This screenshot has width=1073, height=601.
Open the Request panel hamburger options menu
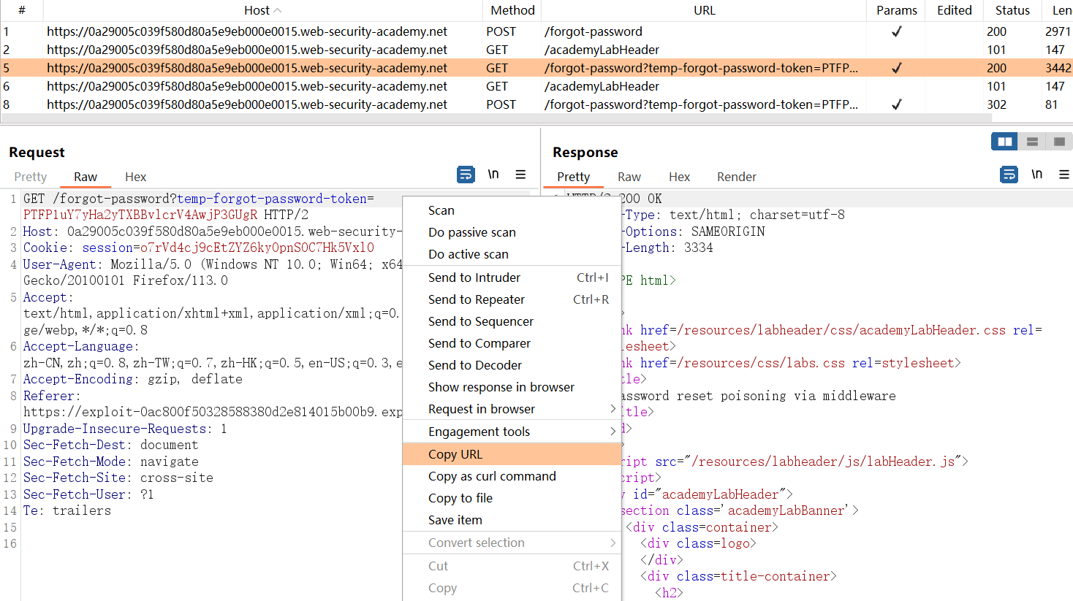click(520, 175)
